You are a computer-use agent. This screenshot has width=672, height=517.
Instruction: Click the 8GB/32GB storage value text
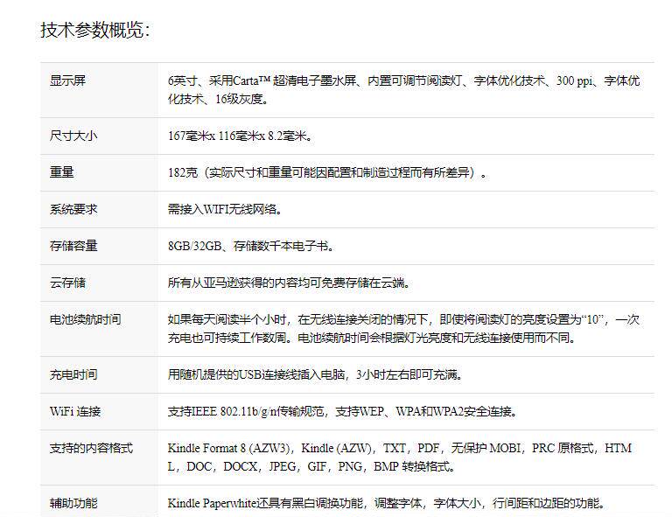point(251,246)
